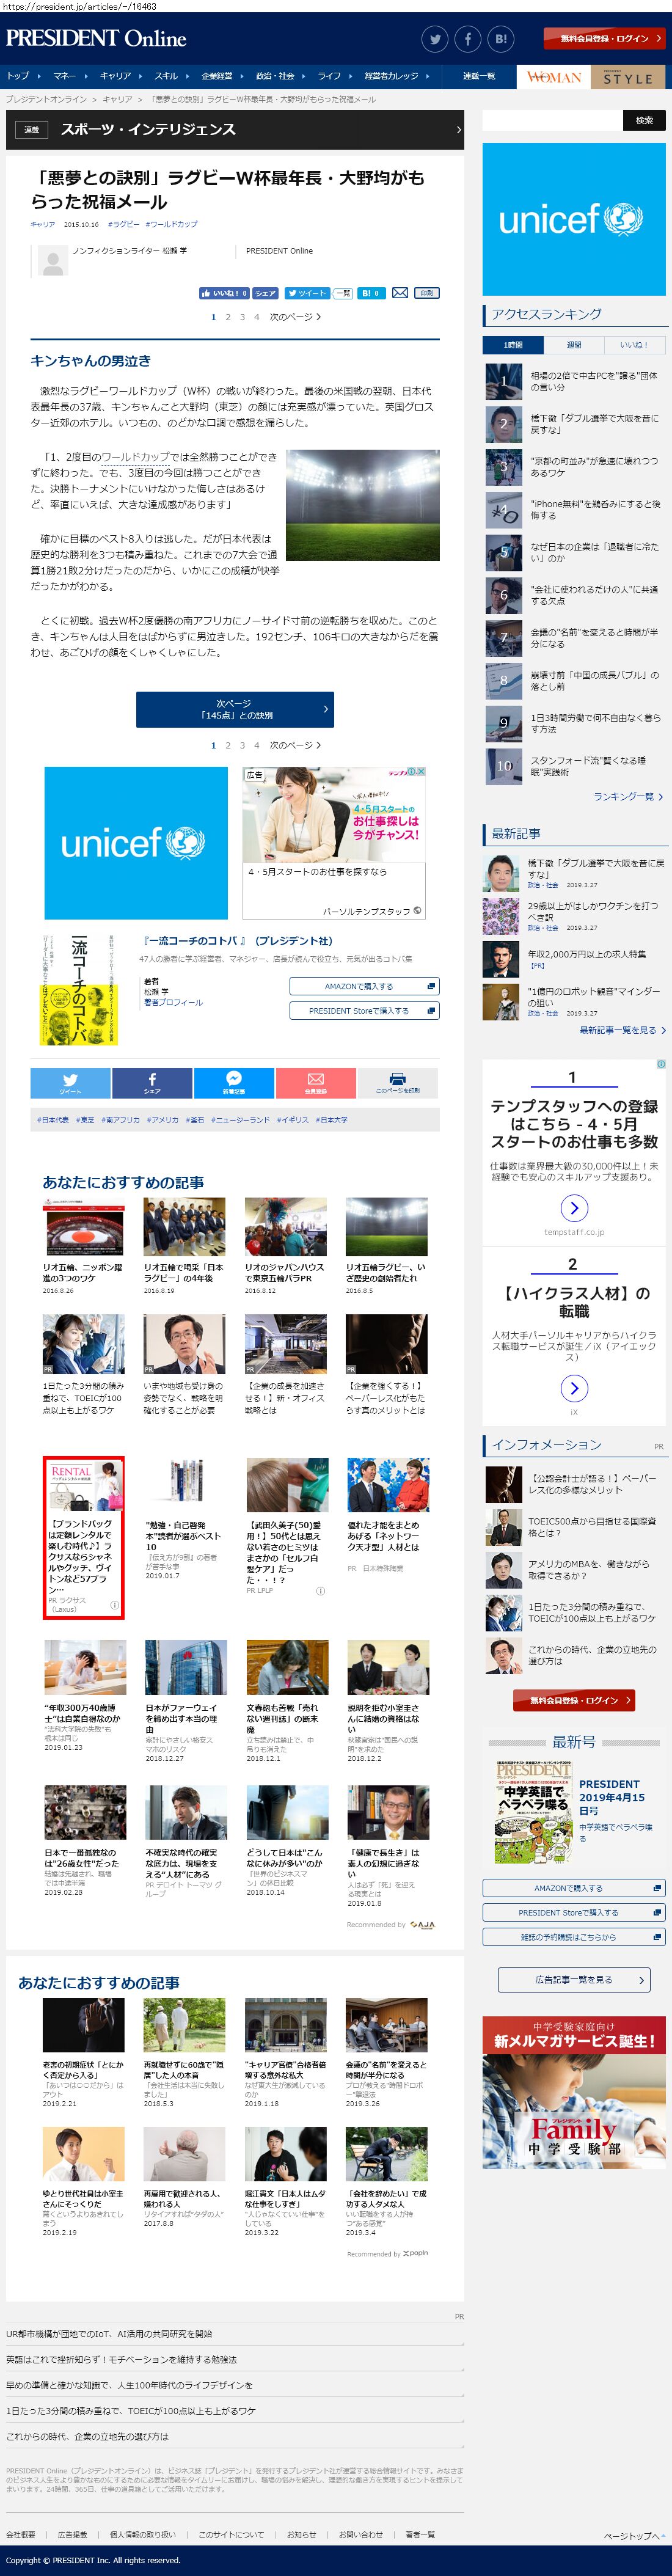Image resolution: width=672 pixels, height=2576 pixels.
Task: Open the WOMAN site tab
Action: (554, 77)
